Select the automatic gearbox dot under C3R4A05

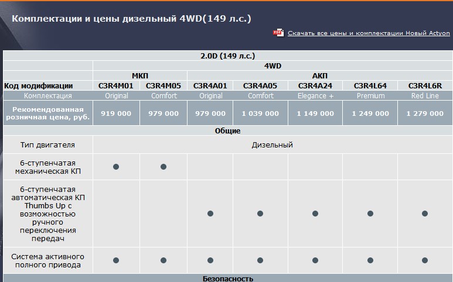260,214
